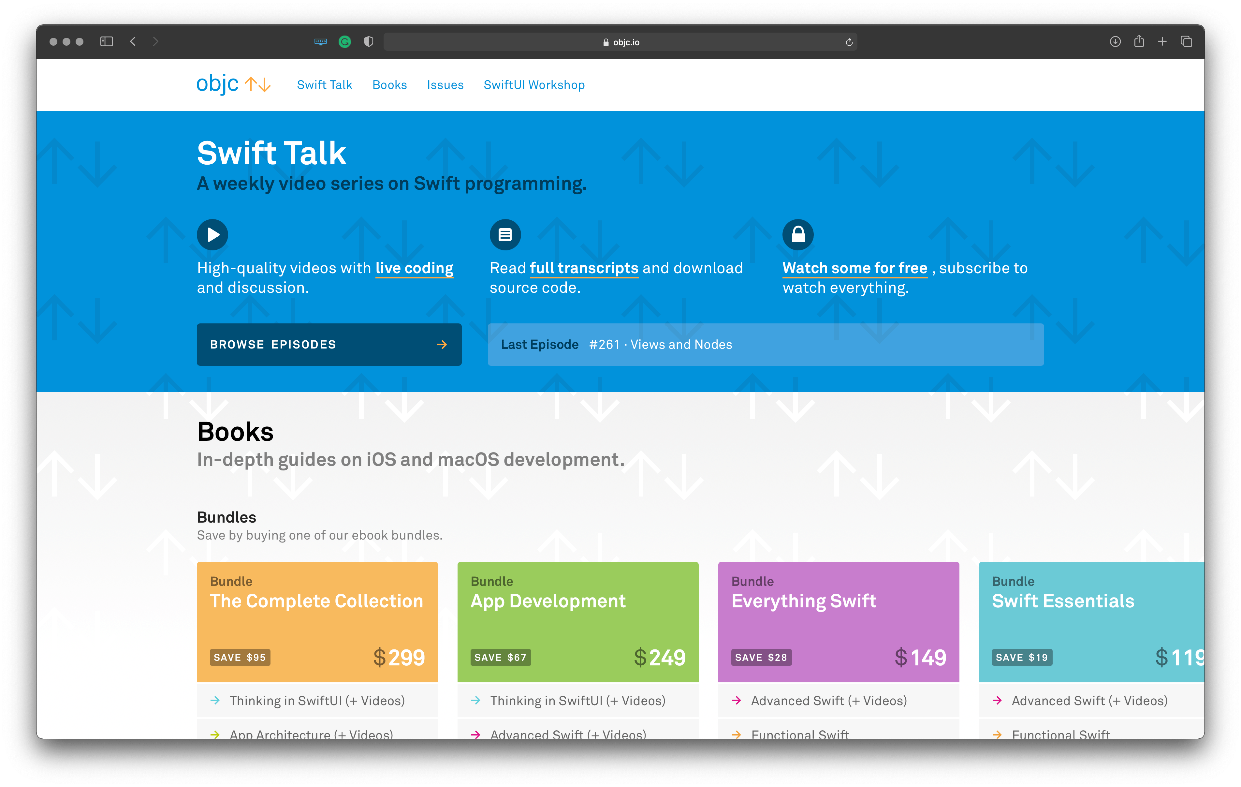Image resolution: width=1241 pixels, height=787 pixels.
Task: Click the $149 price
Action: tap(920, 657)
